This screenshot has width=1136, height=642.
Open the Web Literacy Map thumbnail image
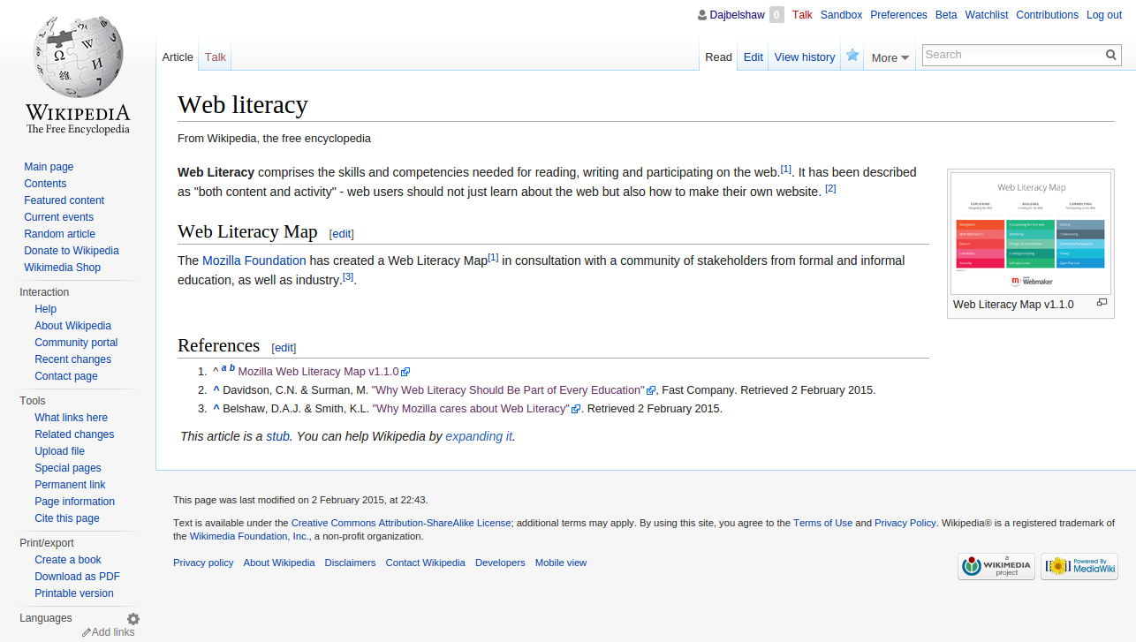point(1030,232)
